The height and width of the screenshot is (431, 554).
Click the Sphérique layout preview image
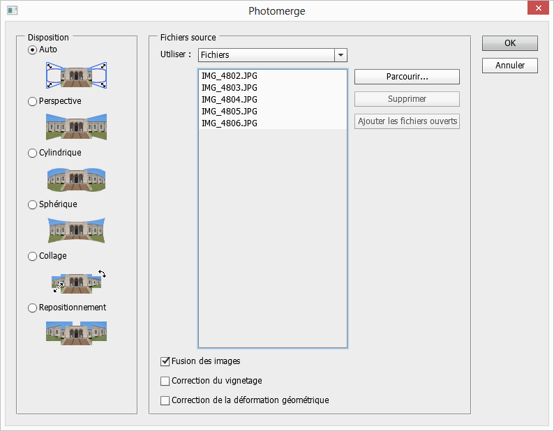click(x=76, y=230)
